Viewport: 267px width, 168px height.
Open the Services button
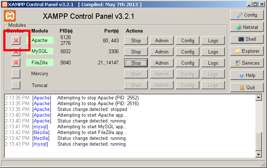coord(247,63)
